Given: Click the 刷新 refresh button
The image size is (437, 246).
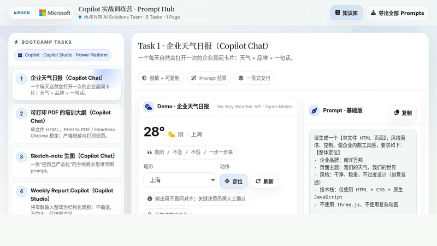Looking at the screenshot, I should pos(264,181).
